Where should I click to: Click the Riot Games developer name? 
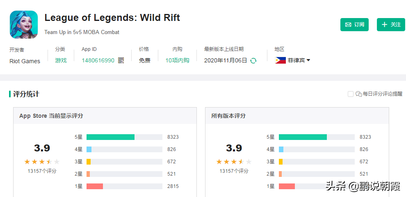pyautogui.click(x=25, y=61)
